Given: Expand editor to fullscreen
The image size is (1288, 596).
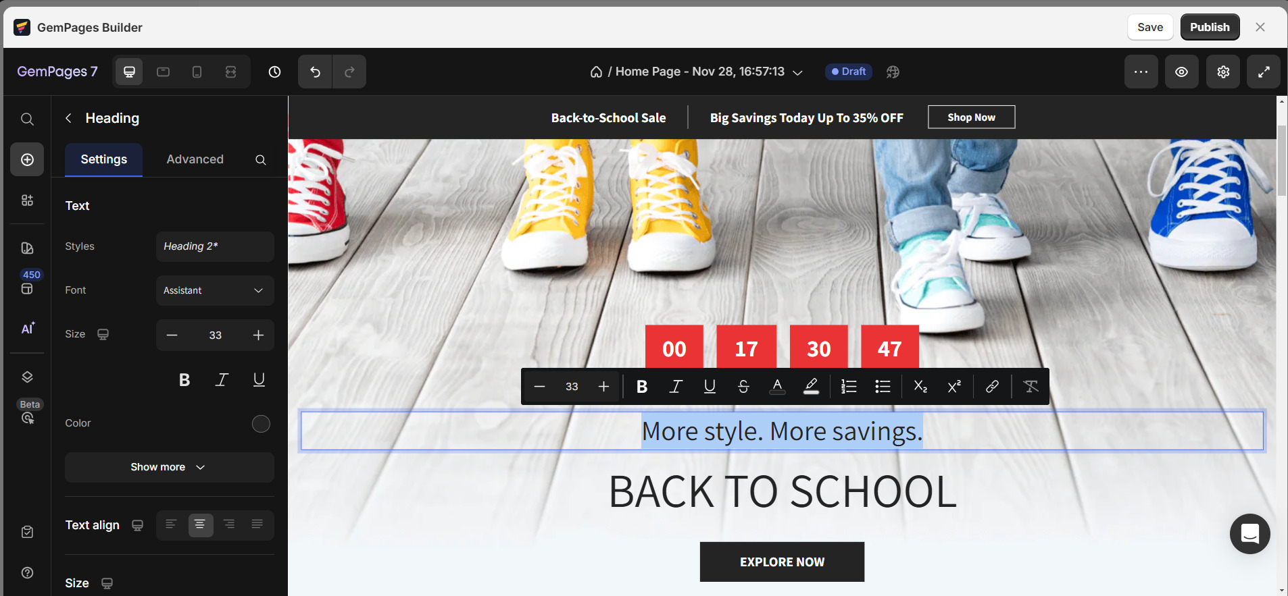Looking at the screenshot, I should (x=1264, y=72).
